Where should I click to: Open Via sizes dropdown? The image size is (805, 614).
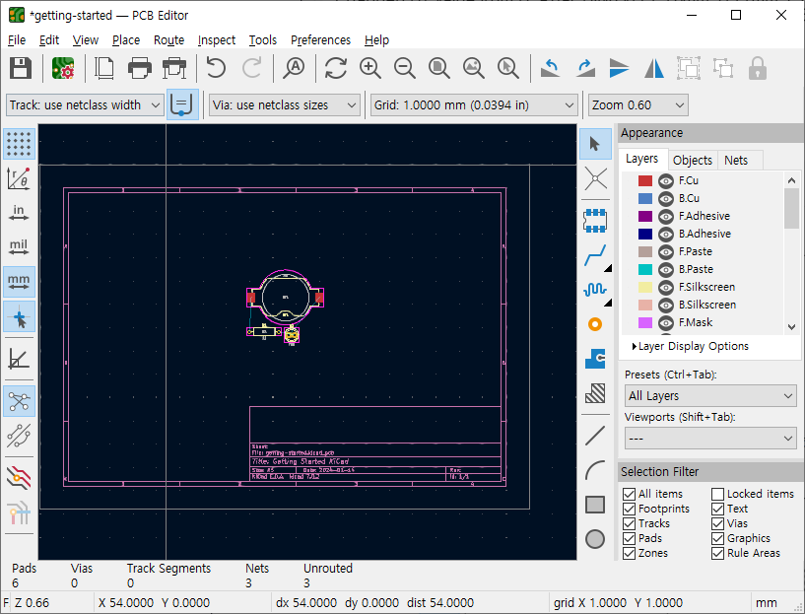pyautogui.click(x=285, y=105)
